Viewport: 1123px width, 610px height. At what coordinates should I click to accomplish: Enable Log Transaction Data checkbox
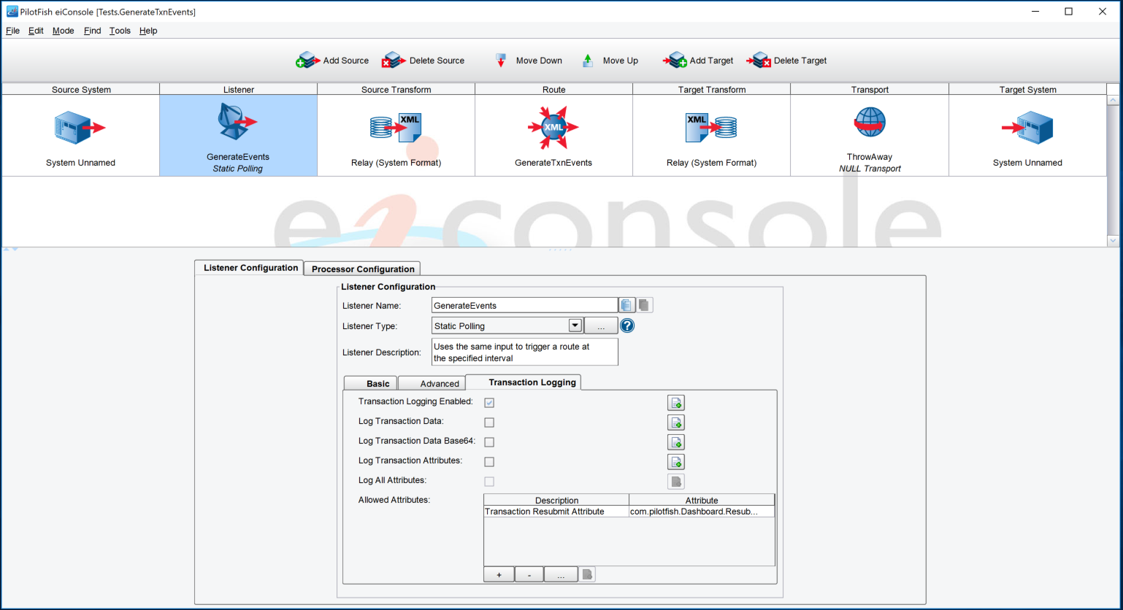click(x=489, y=422)
